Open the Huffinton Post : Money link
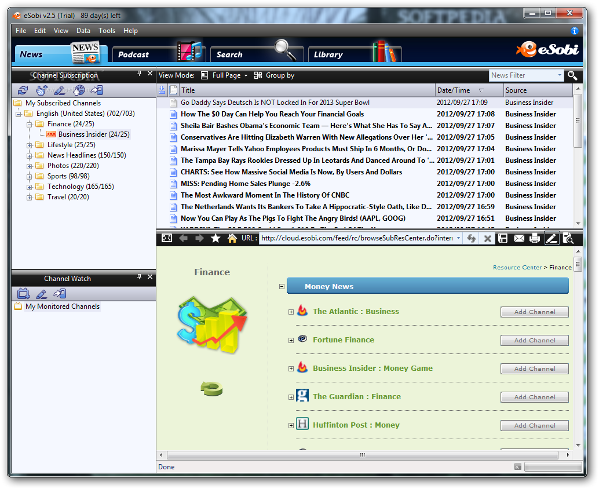Viewport: 599px width, 489px height. pos(356,425)
